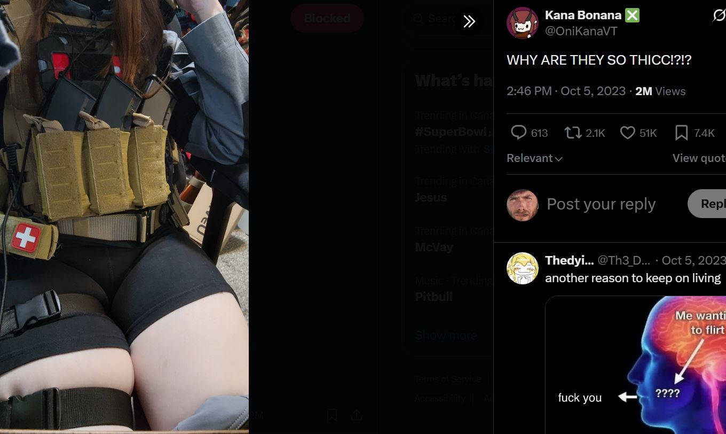Viewport: 726px width, 434px height.
Task: Open View quotes link
Action: click(x=699, y=158)
